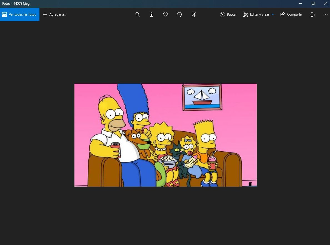Screen dimensions: 330x245
Task: Share the photo using Compartir
Action: [291, 14]
